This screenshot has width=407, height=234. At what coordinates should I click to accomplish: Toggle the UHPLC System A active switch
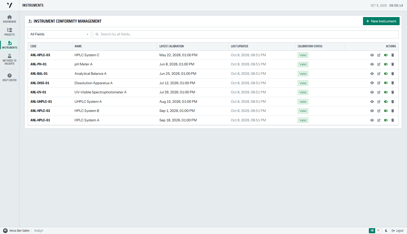pyautogui.click(x=386, y=102)
